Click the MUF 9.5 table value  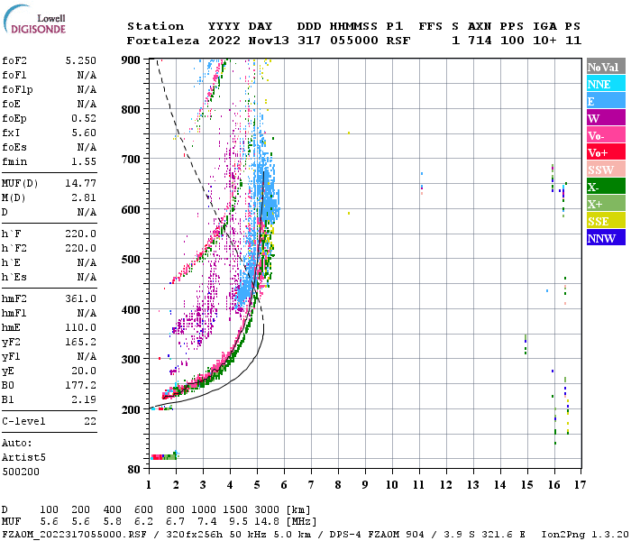tap(239, 522)
